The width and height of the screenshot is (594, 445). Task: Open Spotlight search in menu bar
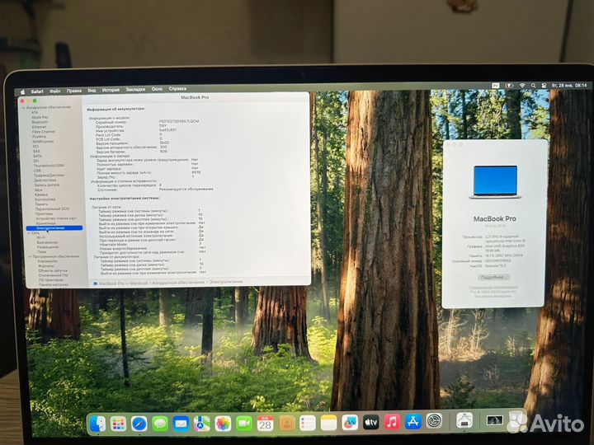tap(533, 86)
